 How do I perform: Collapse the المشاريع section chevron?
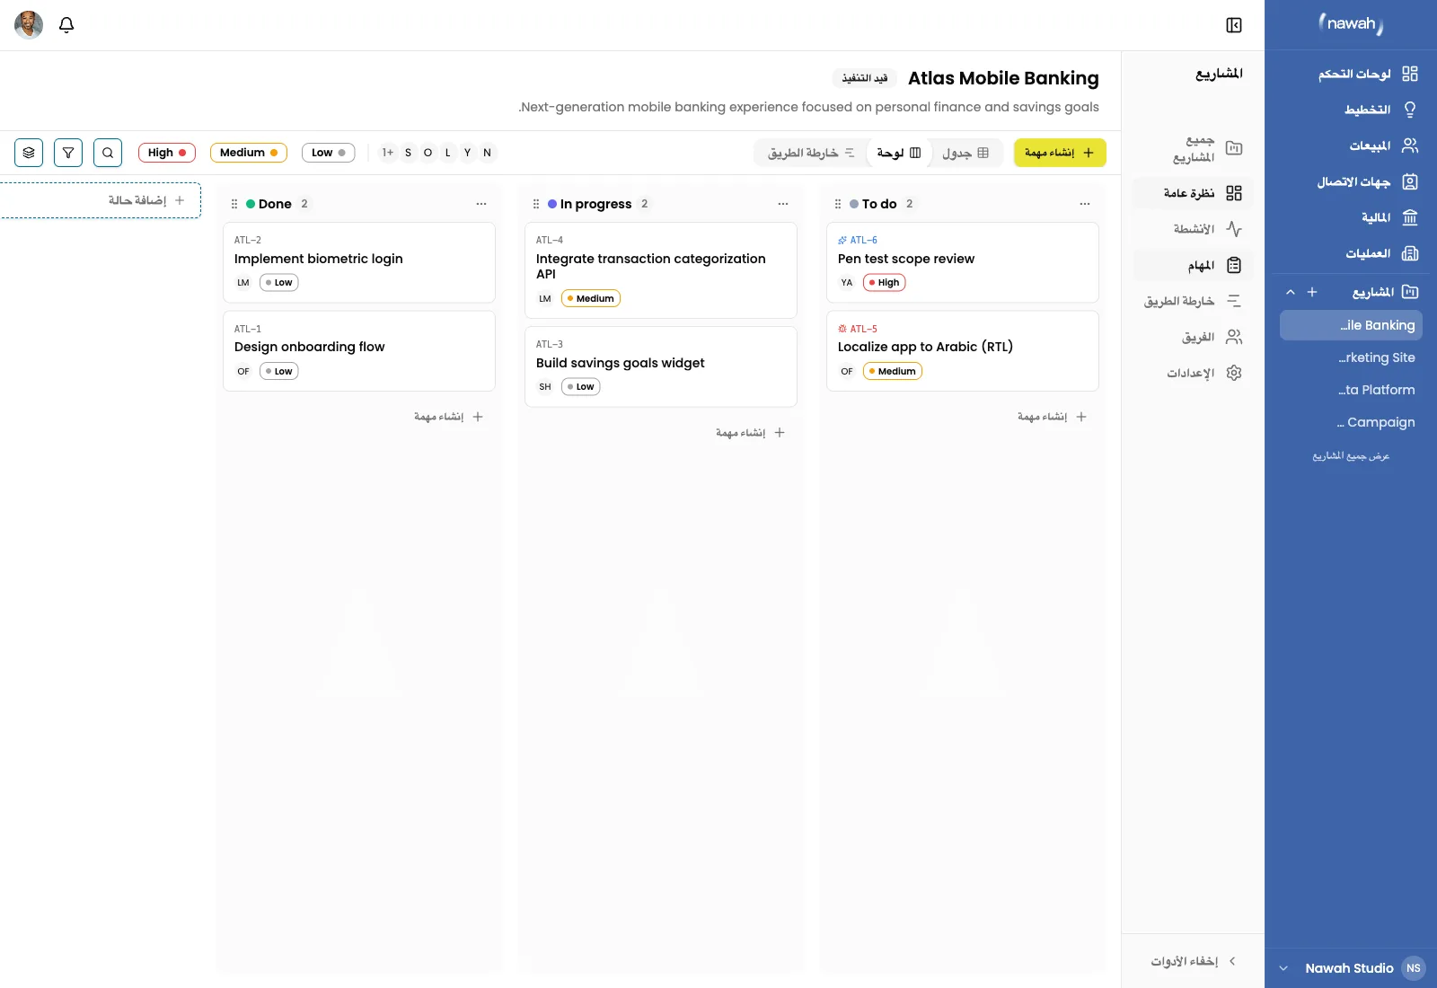1291,292
